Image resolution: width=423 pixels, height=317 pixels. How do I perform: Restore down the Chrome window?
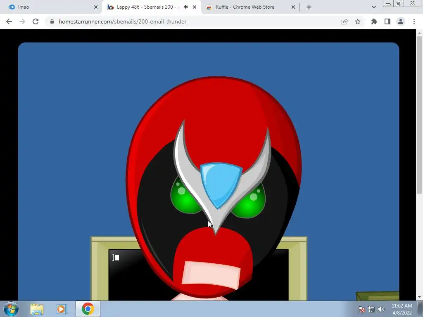(x=398, y=3)
